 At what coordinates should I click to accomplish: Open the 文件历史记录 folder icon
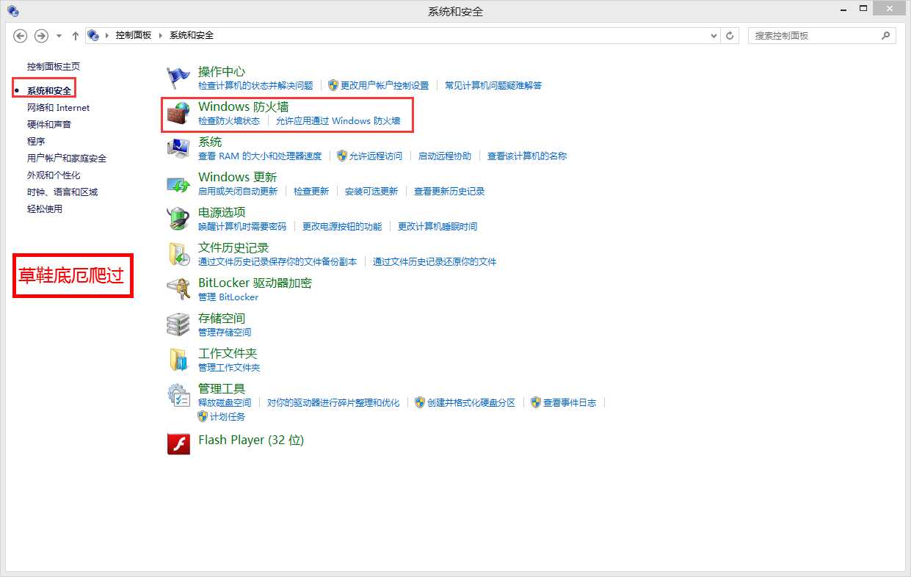pyautogui.click(x=178, y=253)
